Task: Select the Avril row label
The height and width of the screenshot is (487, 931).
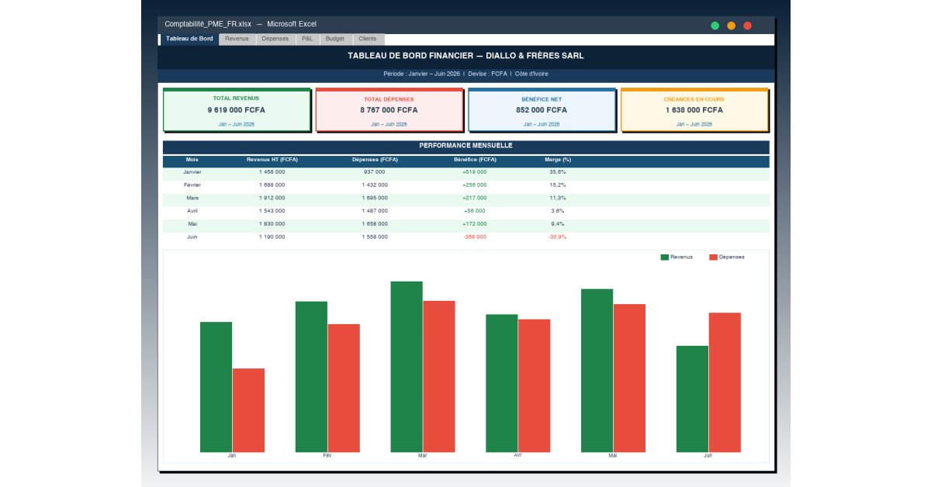Action: (x=192, y=211)
